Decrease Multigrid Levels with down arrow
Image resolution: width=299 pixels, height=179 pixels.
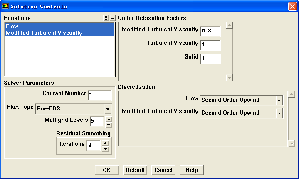click(x=108, y=125)
